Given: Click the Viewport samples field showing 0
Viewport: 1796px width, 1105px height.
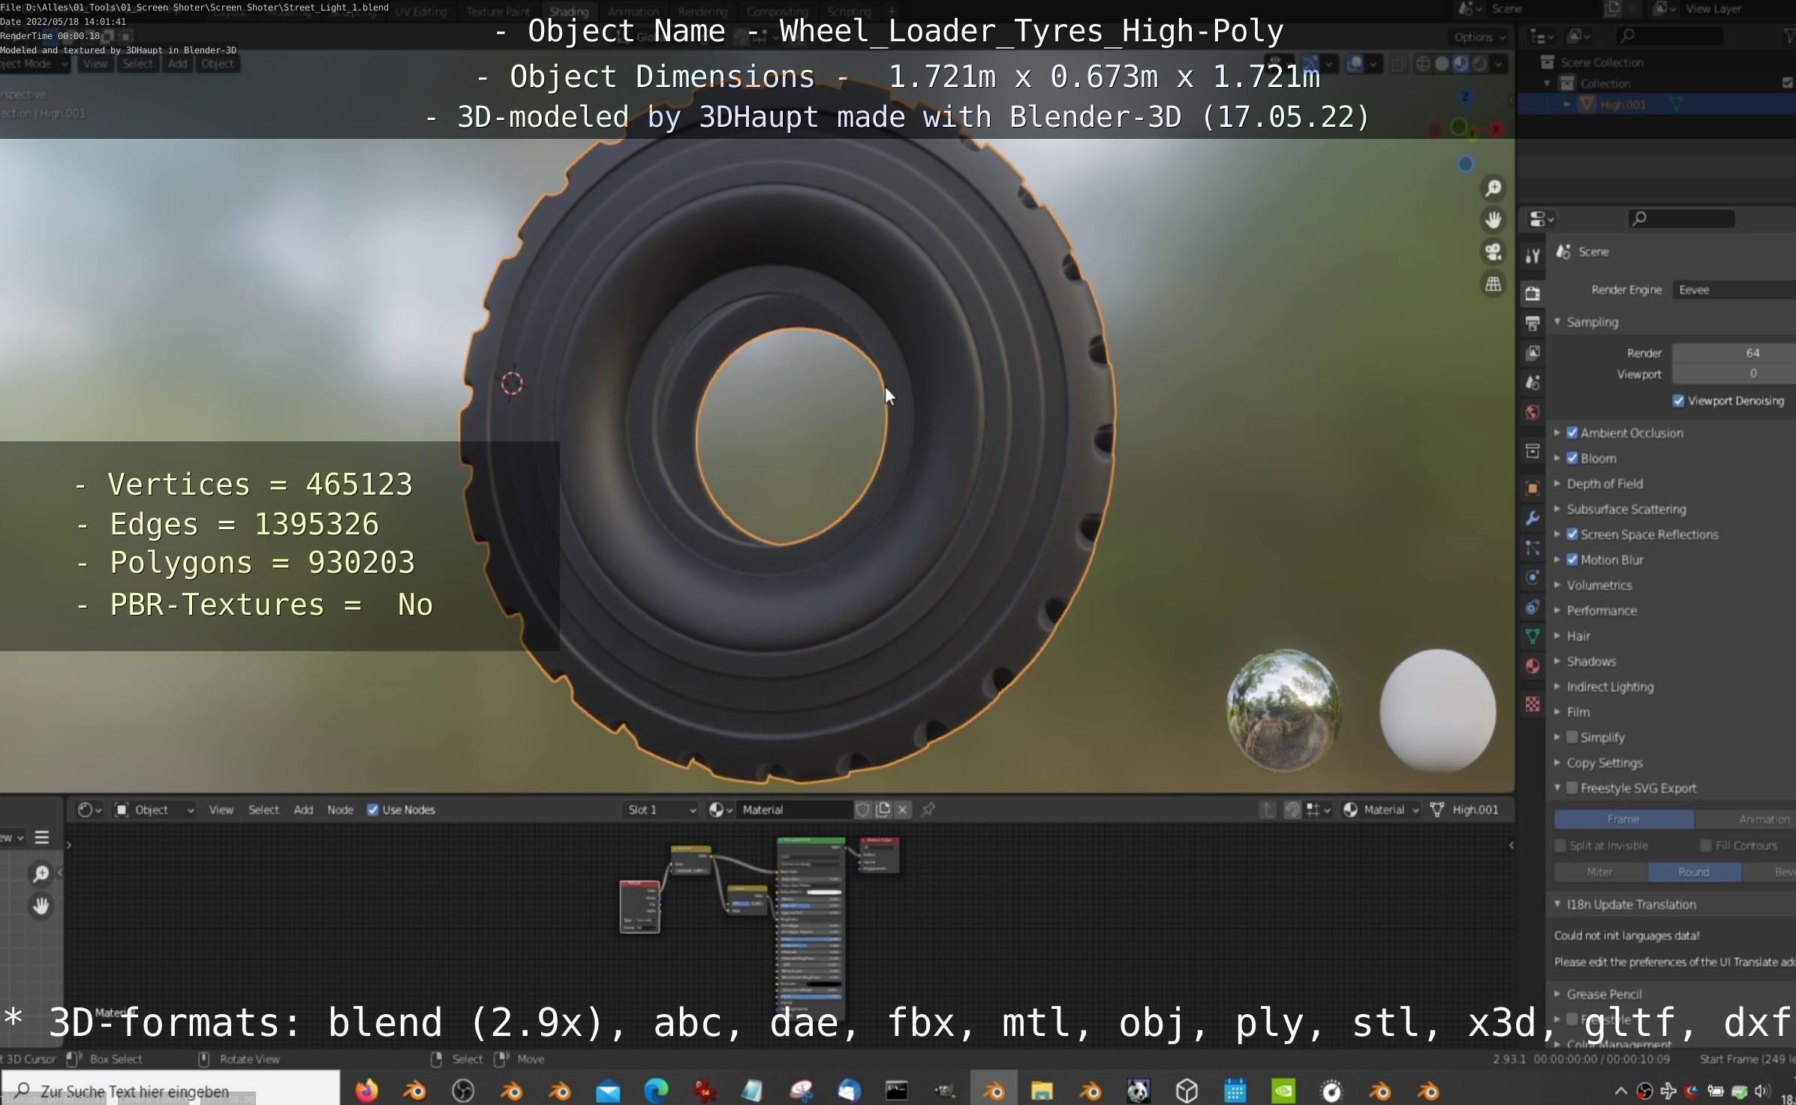Looking at the screenshot, I should click(1734, 374).
